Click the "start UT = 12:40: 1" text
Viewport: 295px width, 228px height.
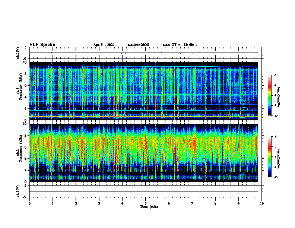(x=180, y=45)
